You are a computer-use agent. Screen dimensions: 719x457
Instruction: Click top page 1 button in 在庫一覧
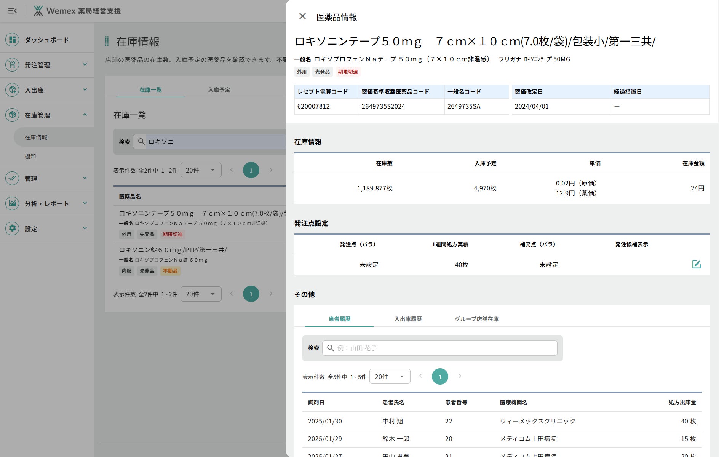pos(251,170)
